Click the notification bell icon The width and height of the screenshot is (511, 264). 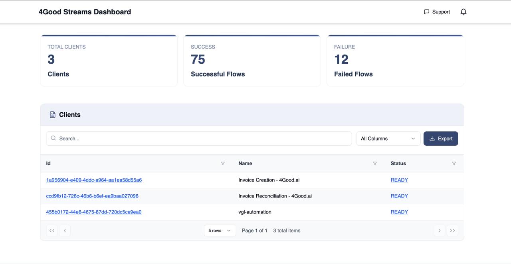tap(463, 12)
